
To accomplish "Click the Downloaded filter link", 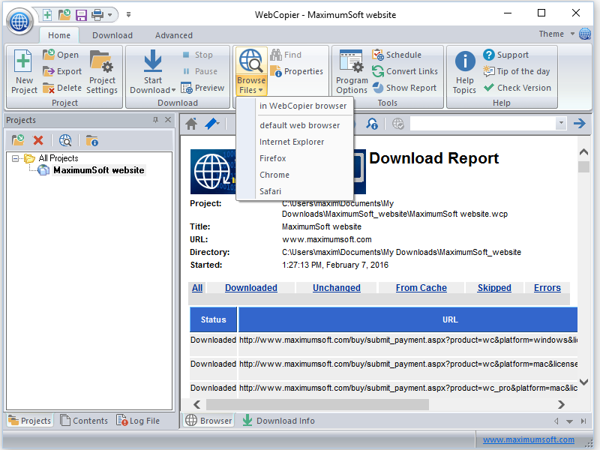I will pyautogui.click(x=250, y=288).
